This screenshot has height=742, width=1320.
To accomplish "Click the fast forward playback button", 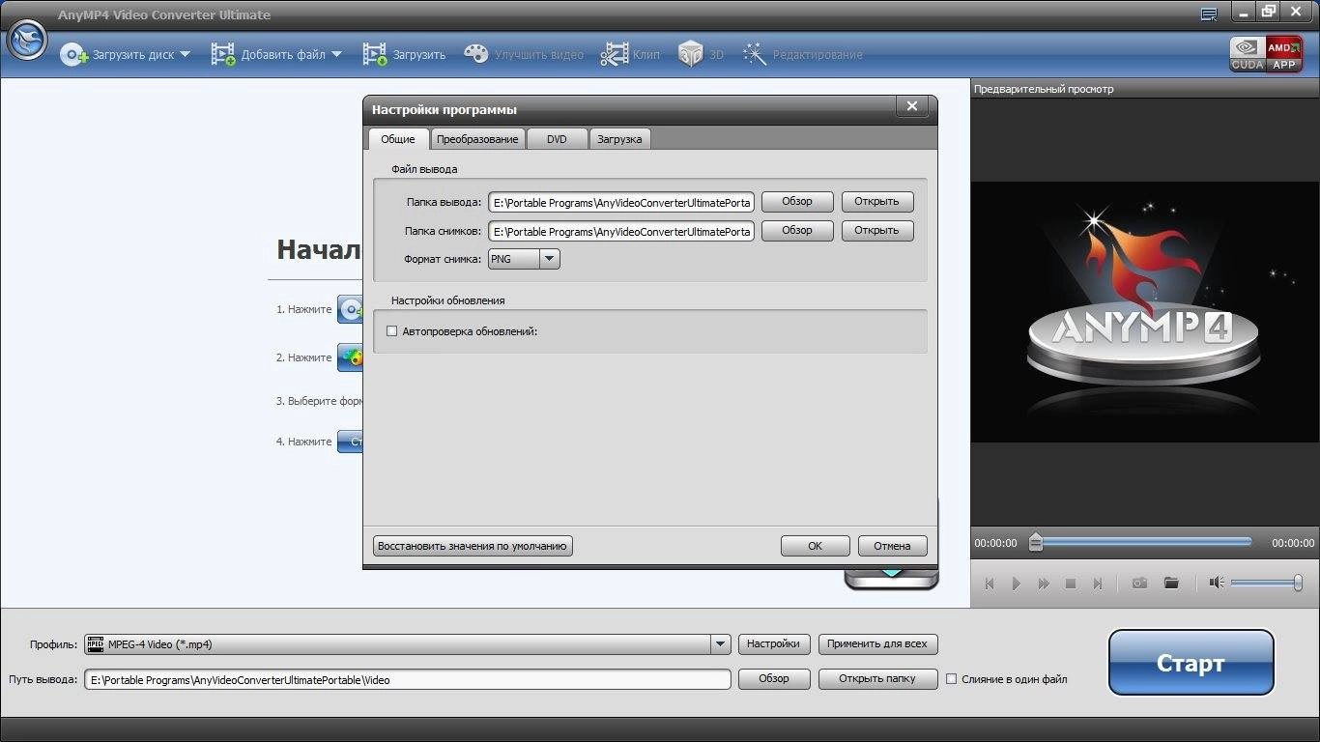I will (x=1044, y=584).
